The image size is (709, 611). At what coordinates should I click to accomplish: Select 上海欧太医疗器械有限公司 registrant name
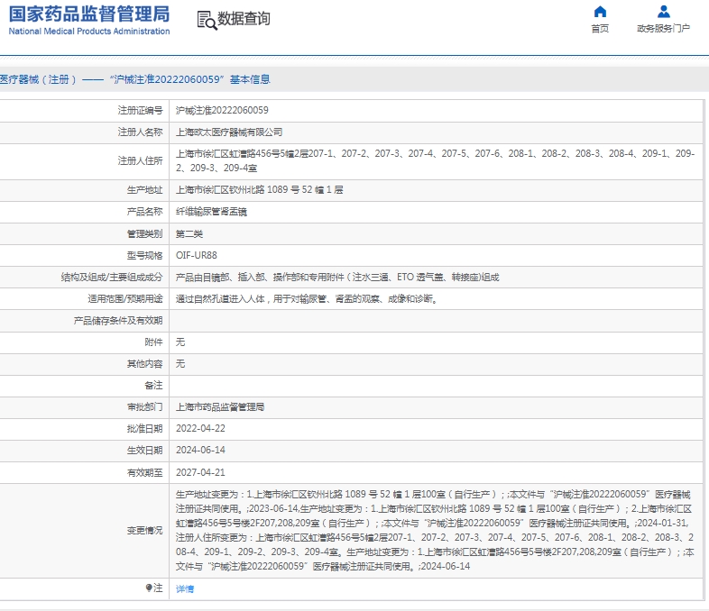(229, 132)
